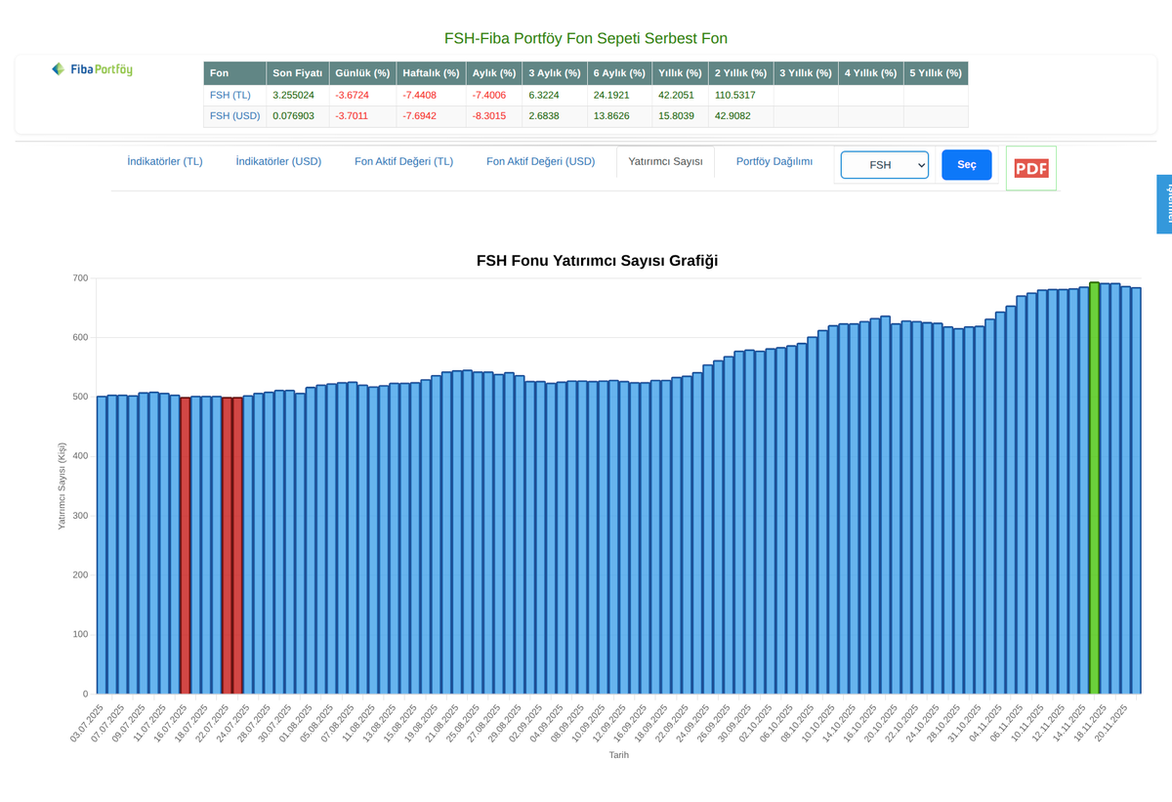Open the FSH fund selection dropdown
This screenshot has height=802, width=1172.
pos(884,165)
